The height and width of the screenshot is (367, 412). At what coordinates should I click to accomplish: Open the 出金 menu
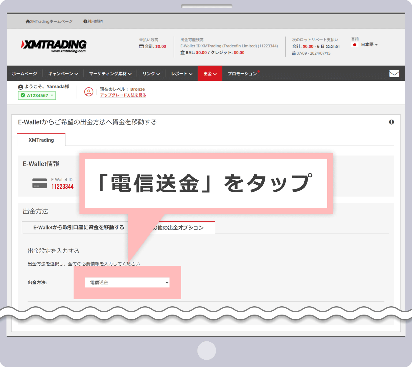(x=210, y=74)
